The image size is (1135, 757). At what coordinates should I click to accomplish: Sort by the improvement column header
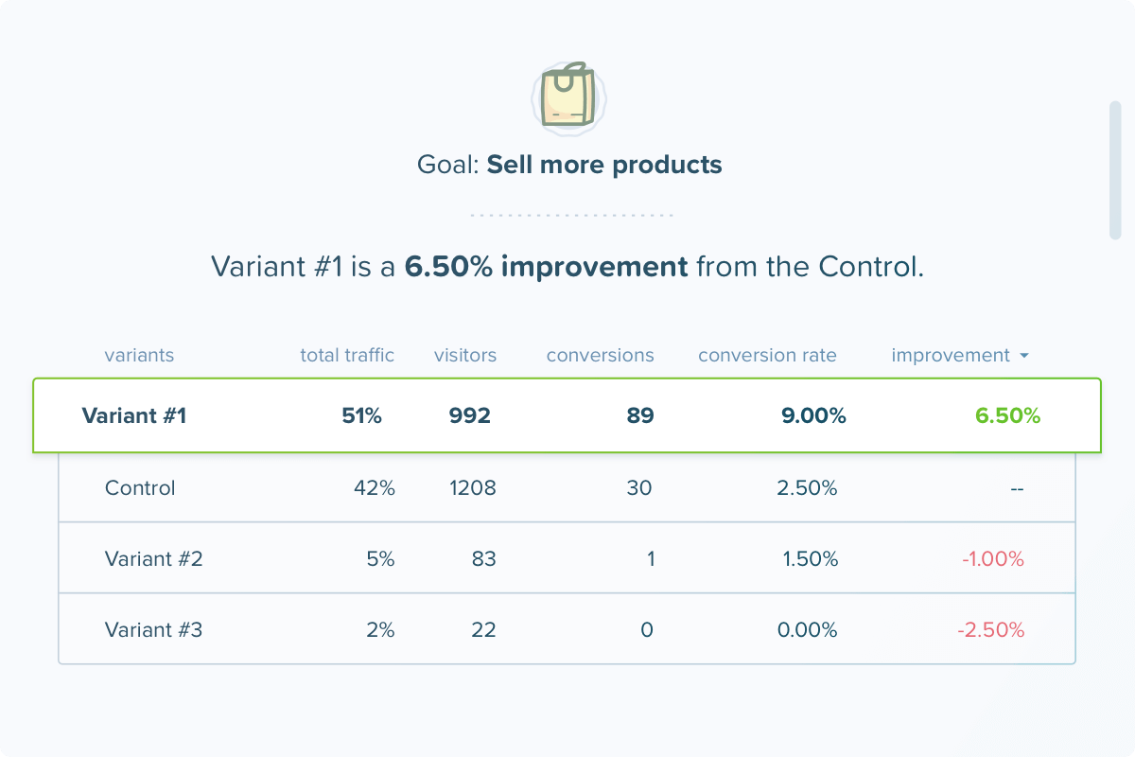click(x=950, y=356)
